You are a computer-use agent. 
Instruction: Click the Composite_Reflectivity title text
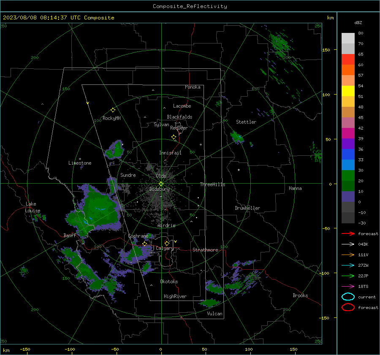[x=190, y=6]
